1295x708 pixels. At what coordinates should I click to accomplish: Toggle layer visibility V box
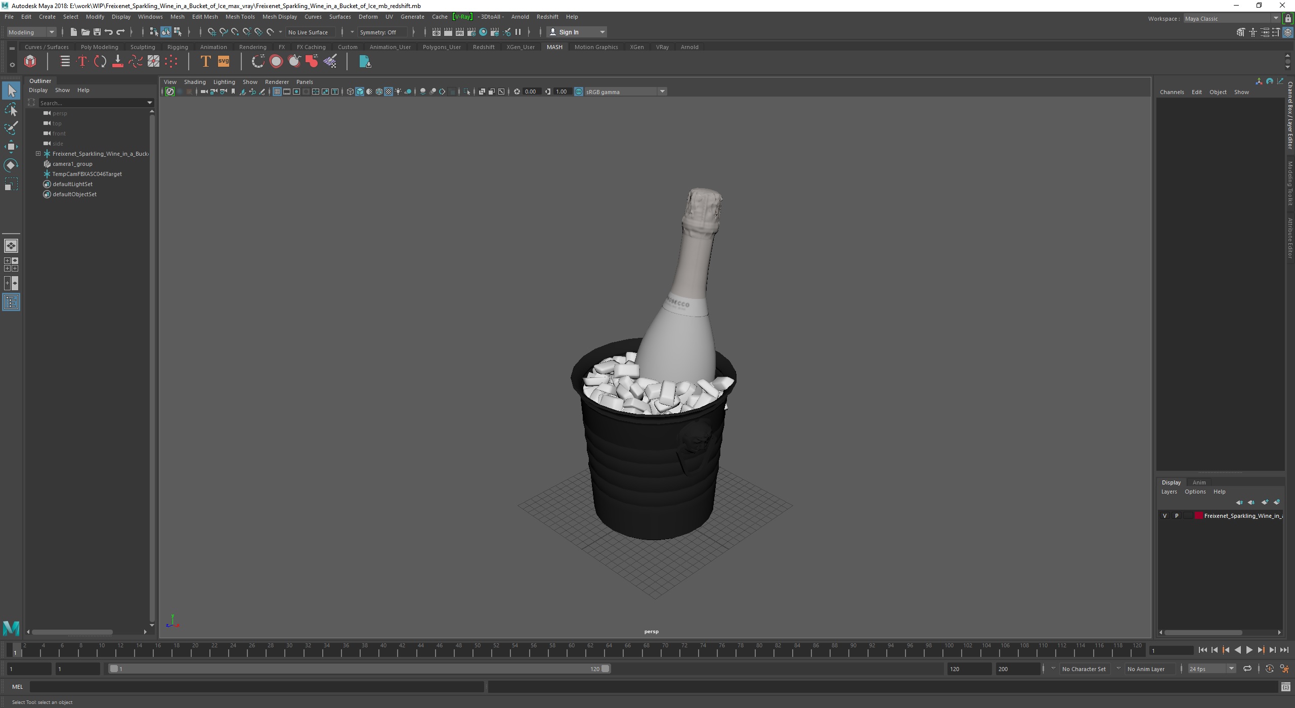tap(1164, 516)
